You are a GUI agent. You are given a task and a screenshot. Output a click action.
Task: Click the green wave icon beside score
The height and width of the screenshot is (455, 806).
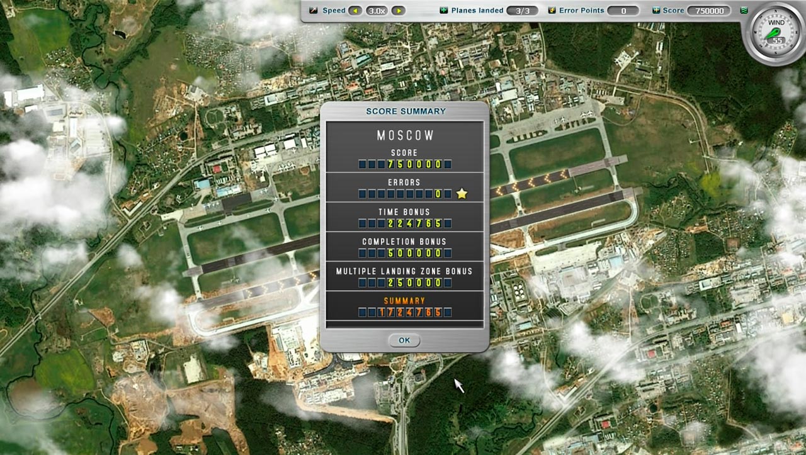744,11
